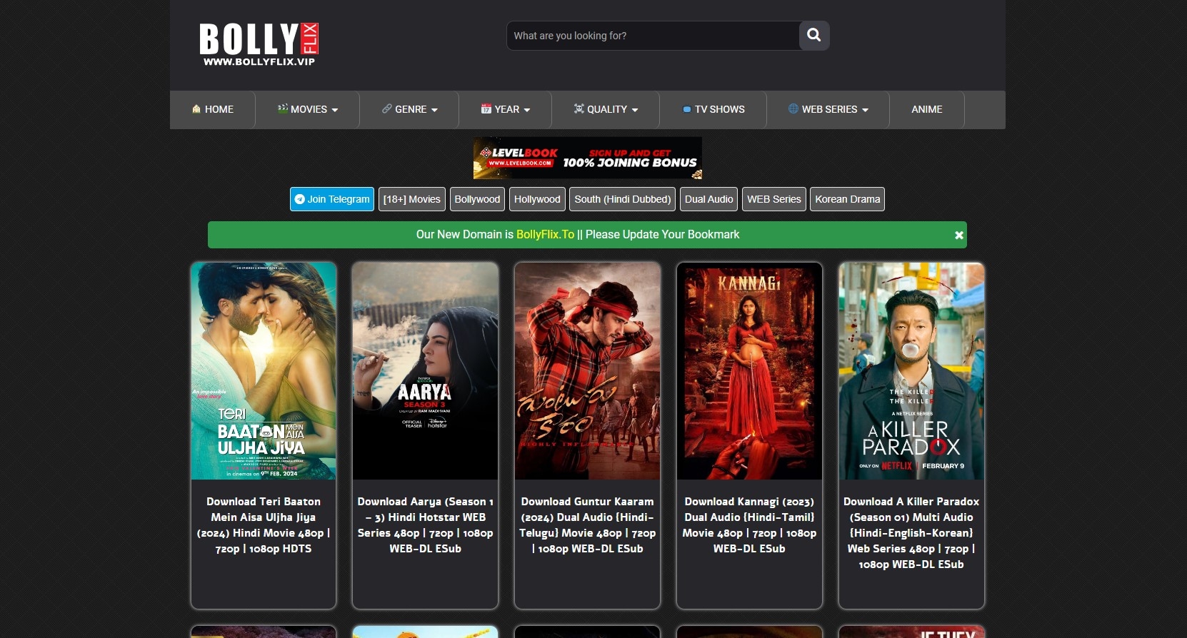Screen dimensions: 1187x638
Task: Click the Download Teri Baaton Mein title link
Action: pos(264,525)
